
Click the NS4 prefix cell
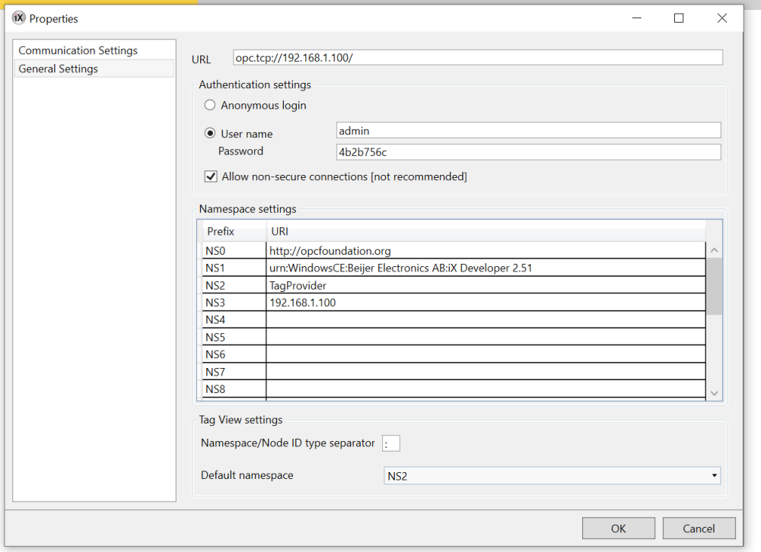[x=234, y=319]
